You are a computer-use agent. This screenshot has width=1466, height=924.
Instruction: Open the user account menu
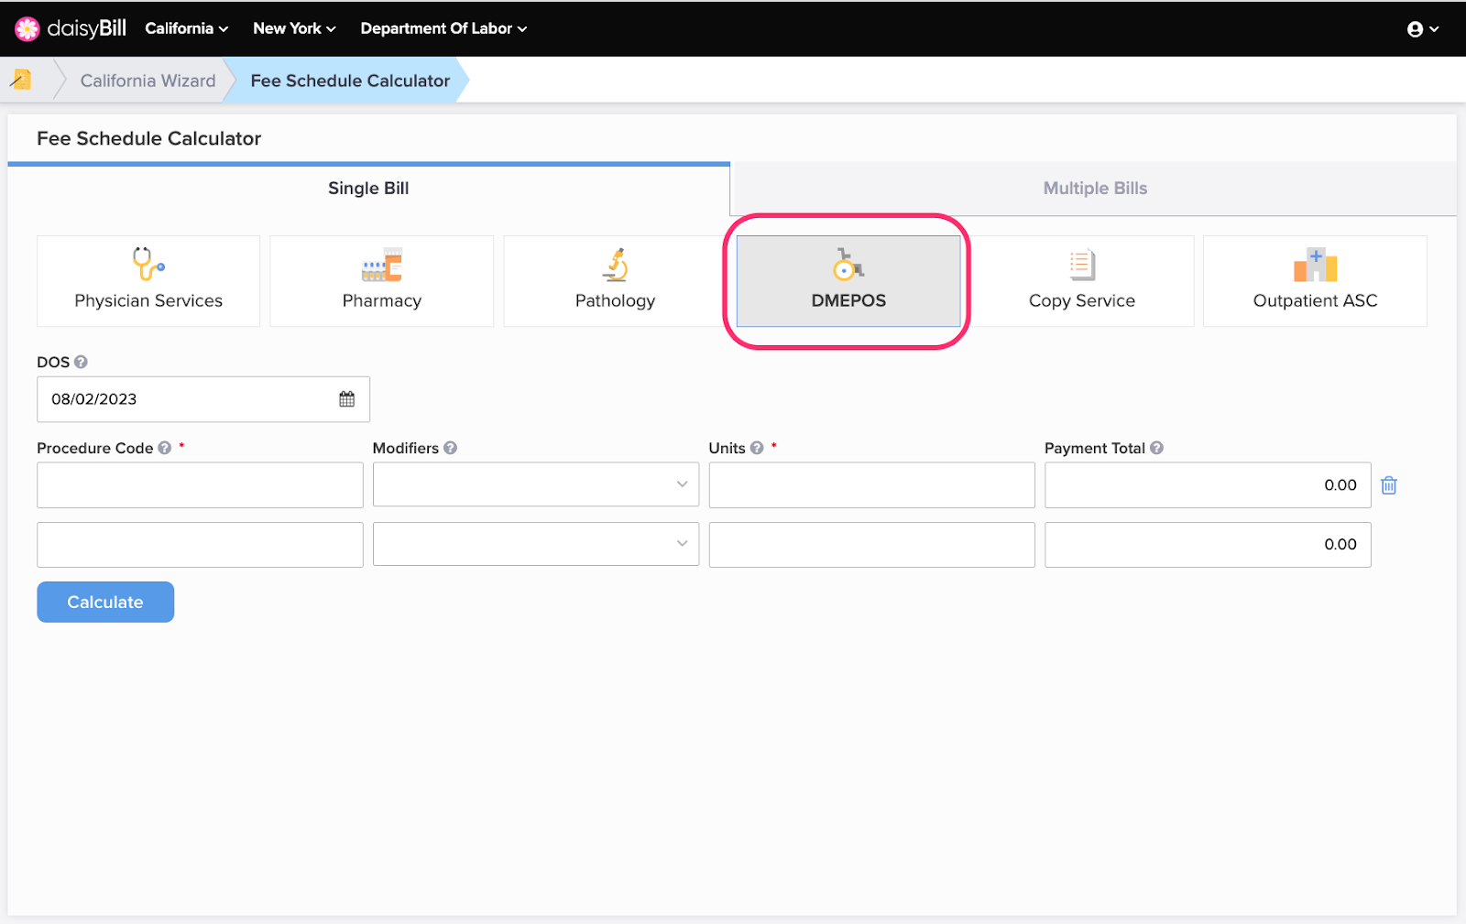click(1423, 29)
